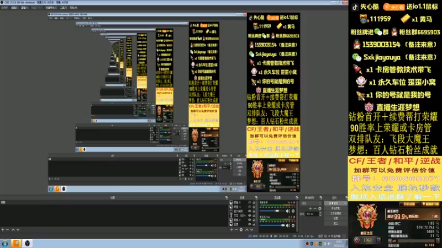442x248 pixels.
Task: Remove the selected source with the minus icon
Action: tap(236, 230)
